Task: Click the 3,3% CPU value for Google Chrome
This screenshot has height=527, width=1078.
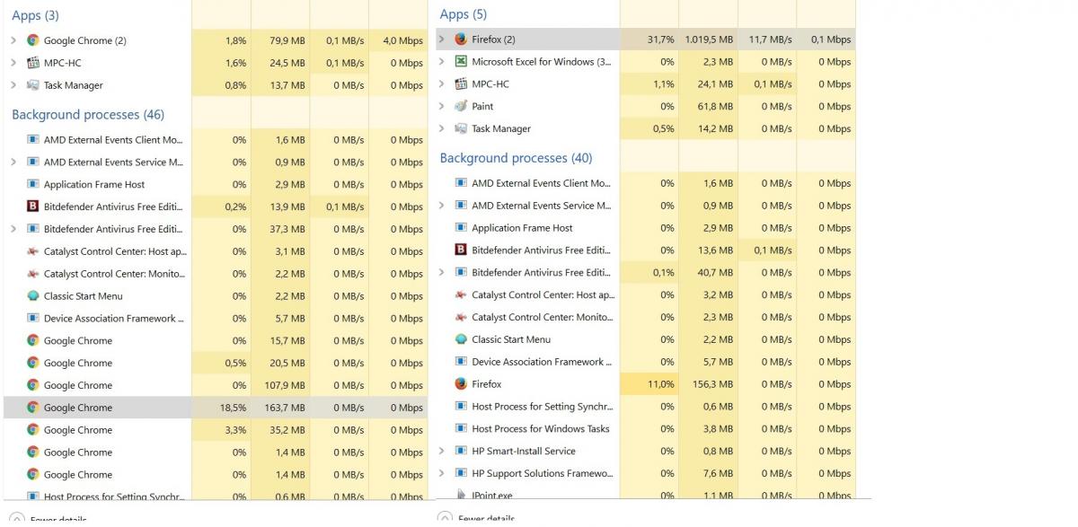Action: pyautogui.click(x=235, y=430)
